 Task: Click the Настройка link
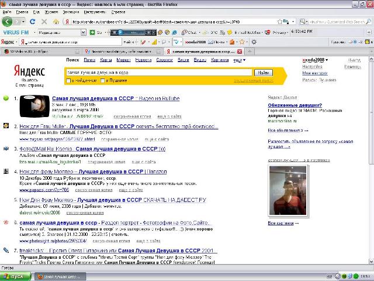point(312,67)
